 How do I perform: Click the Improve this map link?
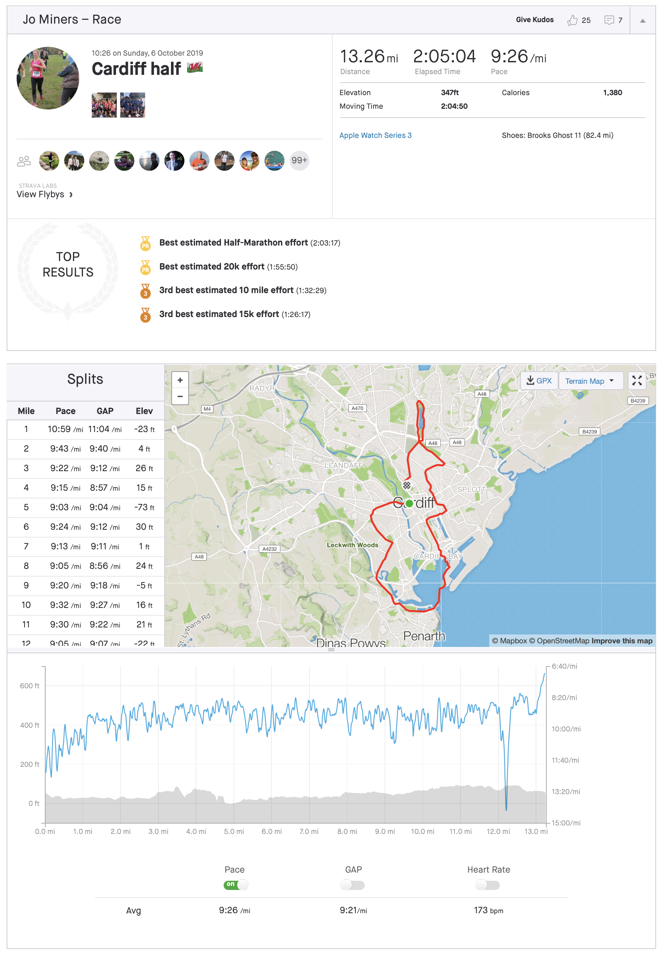tap(621, 641)
